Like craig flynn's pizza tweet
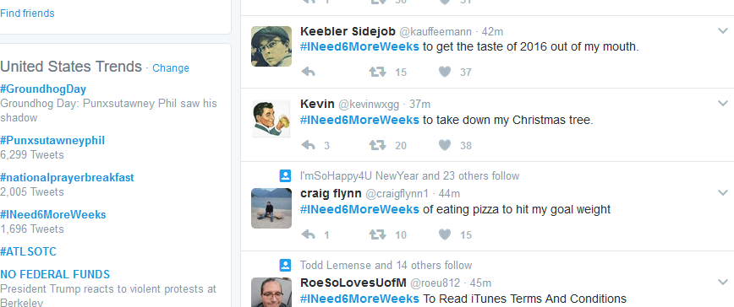Image resolution: width=734 pixels, height=307 pixels. [x=445, y=234]
